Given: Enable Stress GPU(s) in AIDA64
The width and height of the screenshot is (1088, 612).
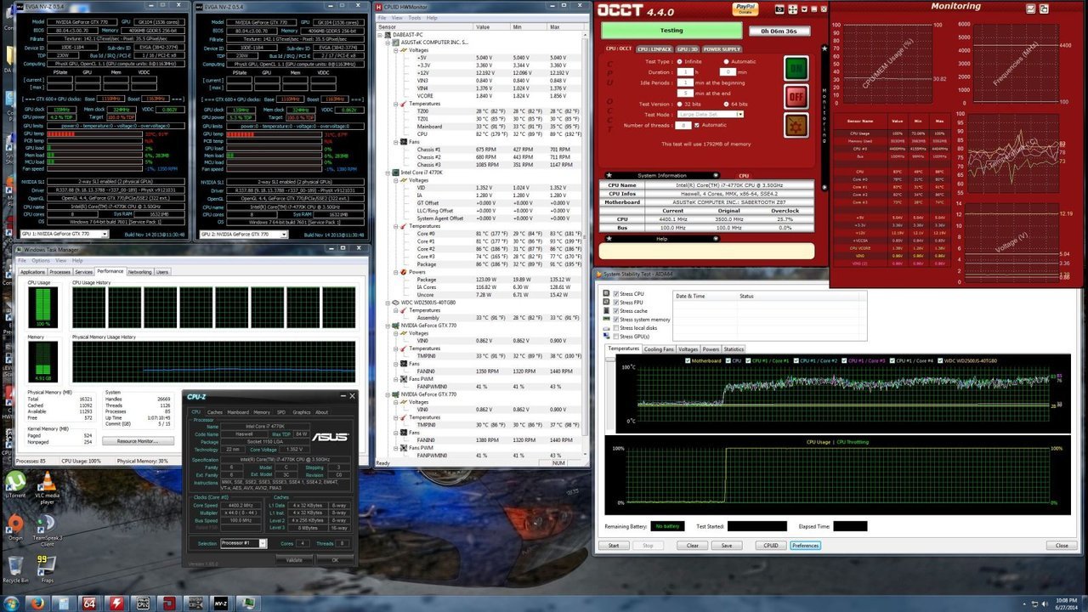Looking at the screenshot, I should (x=617, y=337).
